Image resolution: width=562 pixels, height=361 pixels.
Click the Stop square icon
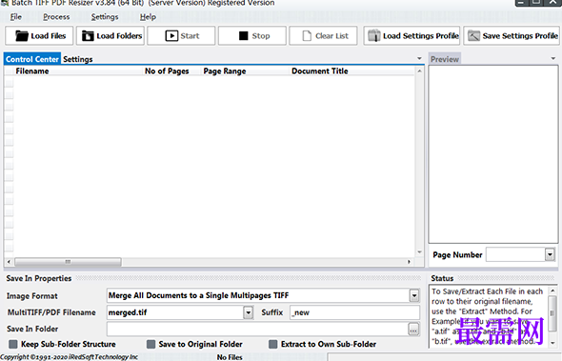(243, 36)
